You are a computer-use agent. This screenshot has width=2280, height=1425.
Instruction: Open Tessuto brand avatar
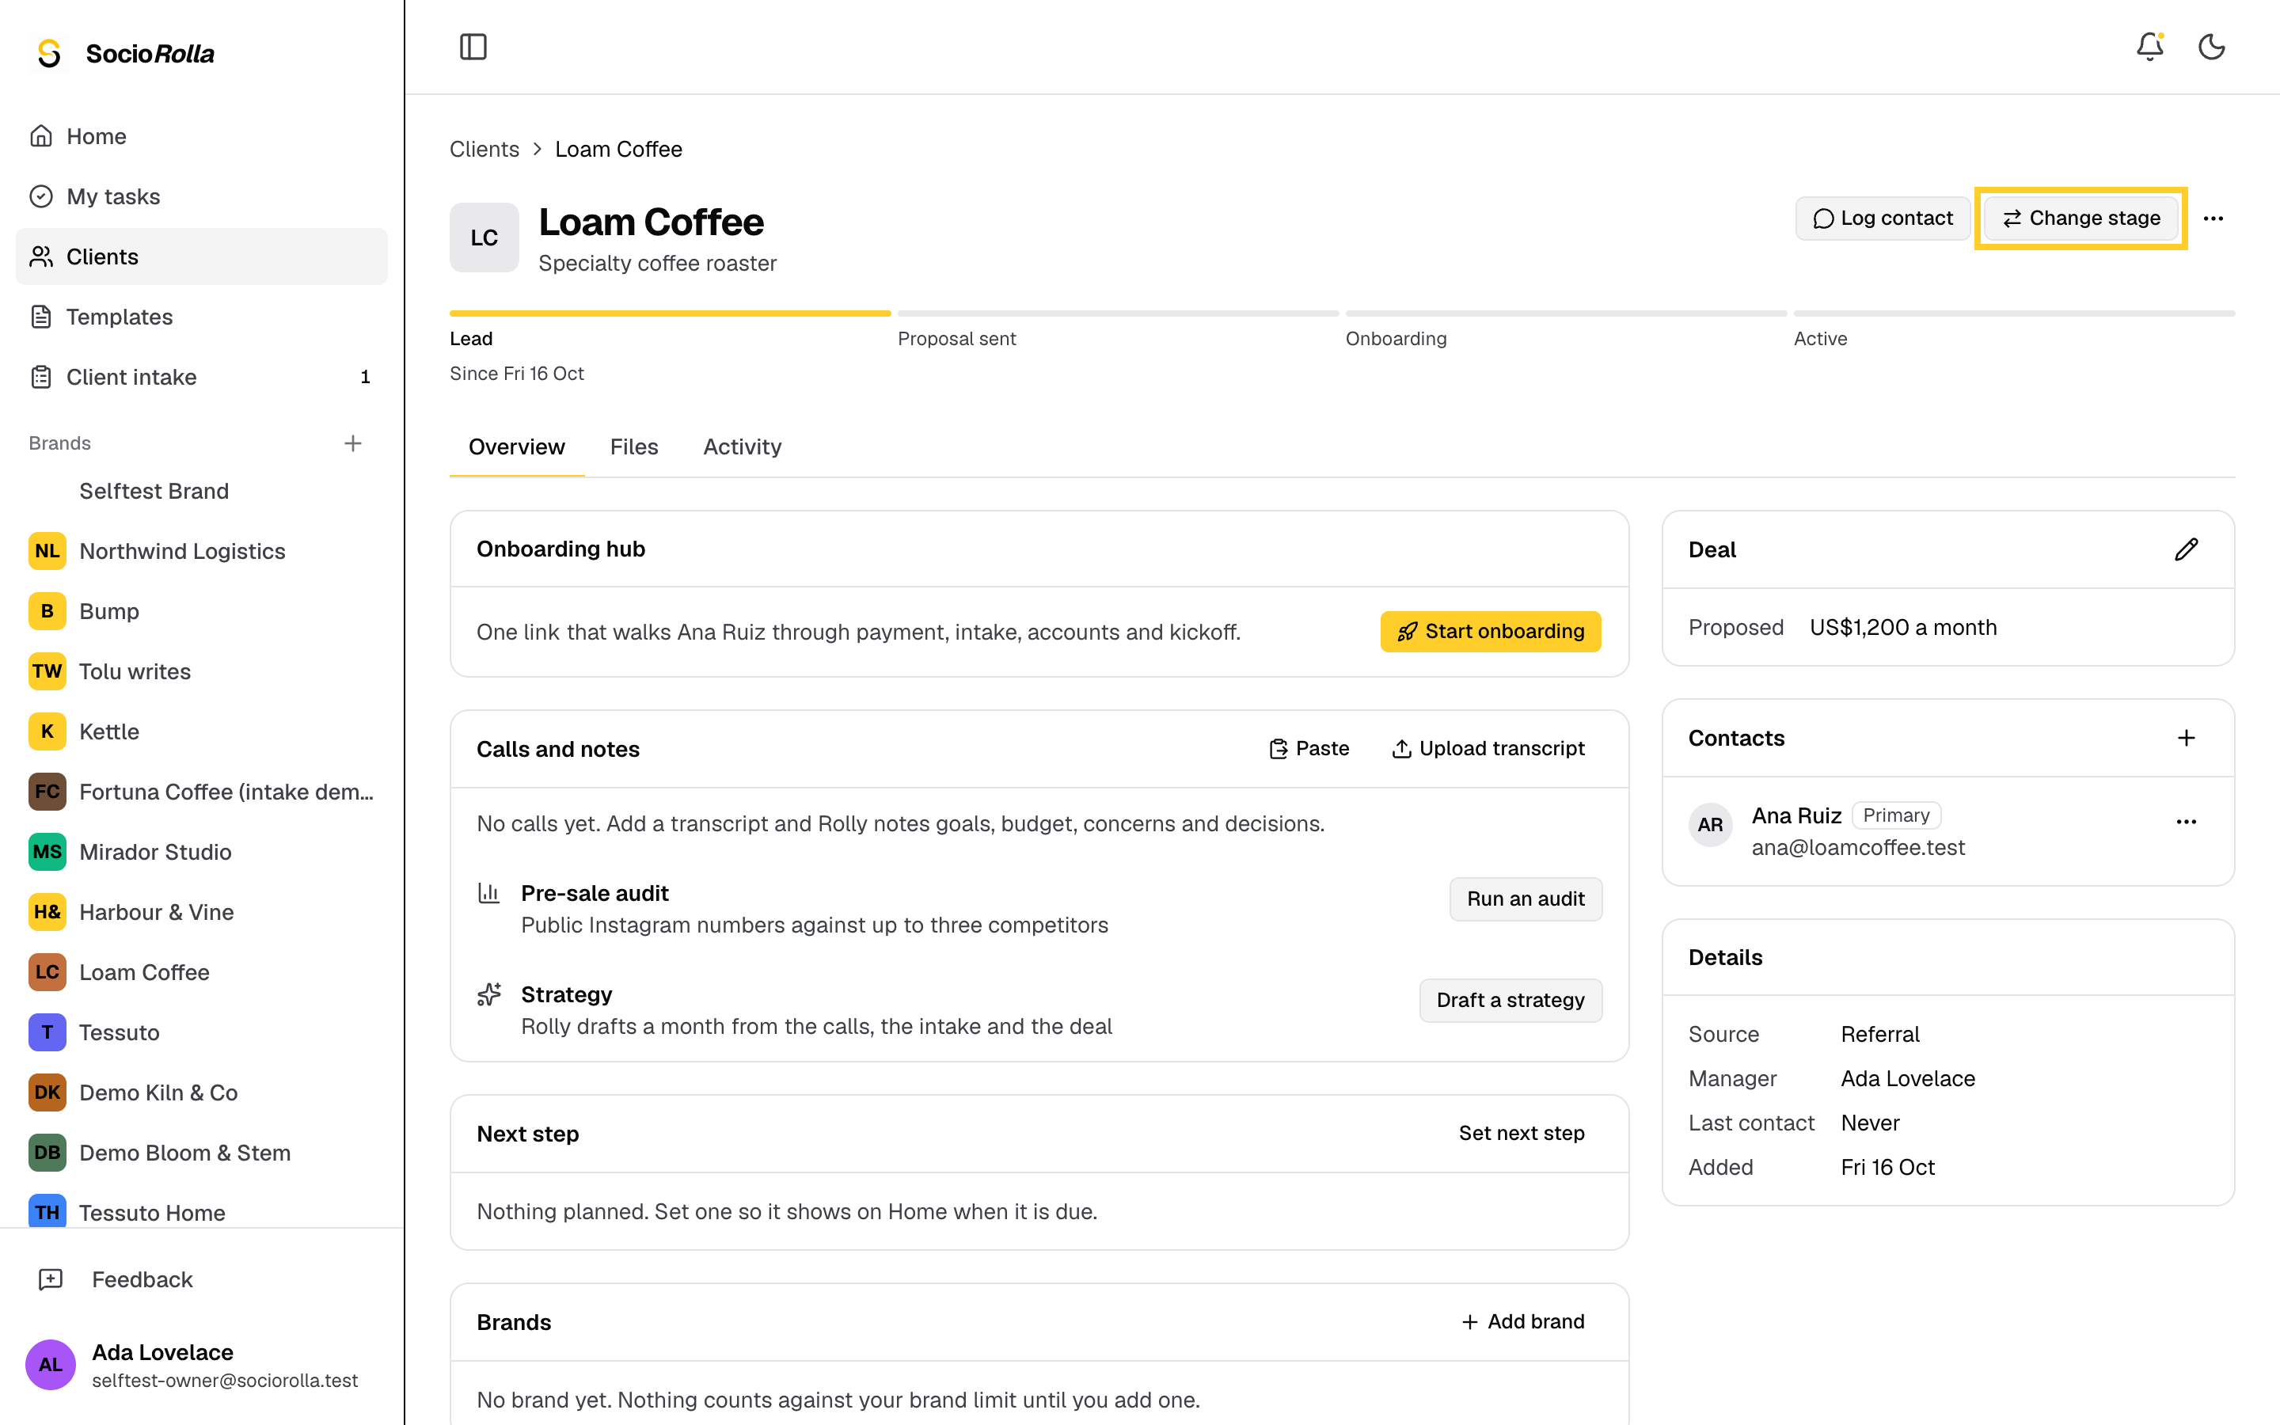[x=47, y=1032]
